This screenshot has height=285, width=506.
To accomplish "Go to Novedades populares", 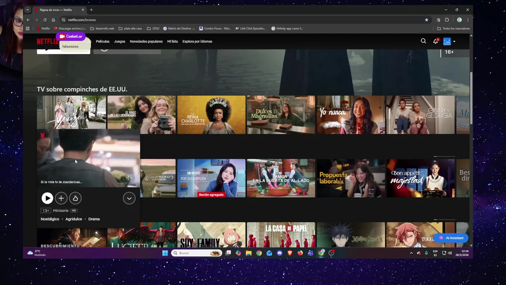I will click(x=146, y=42).
